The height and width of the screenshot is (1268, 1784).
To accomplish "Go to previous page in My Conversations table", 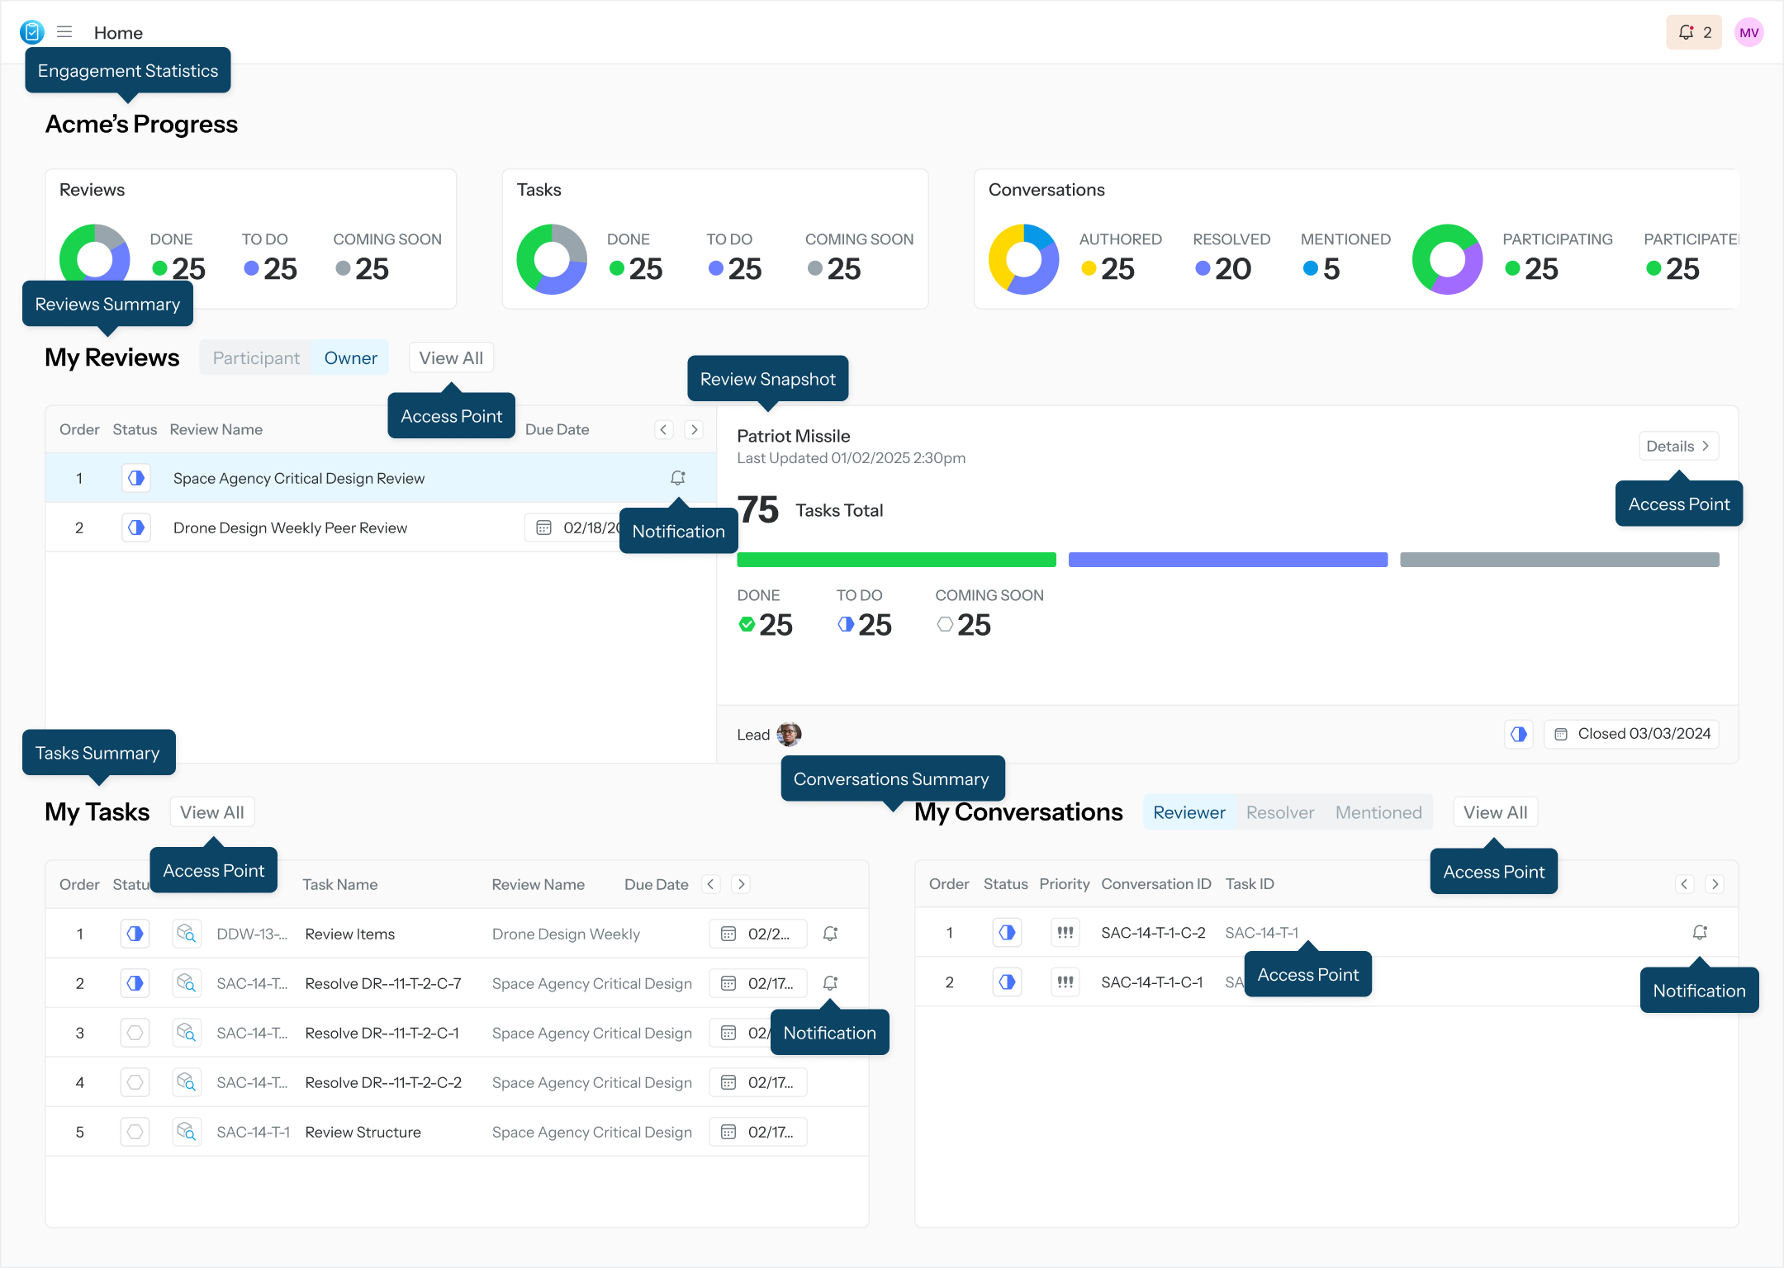I will tap(1685, 884).
